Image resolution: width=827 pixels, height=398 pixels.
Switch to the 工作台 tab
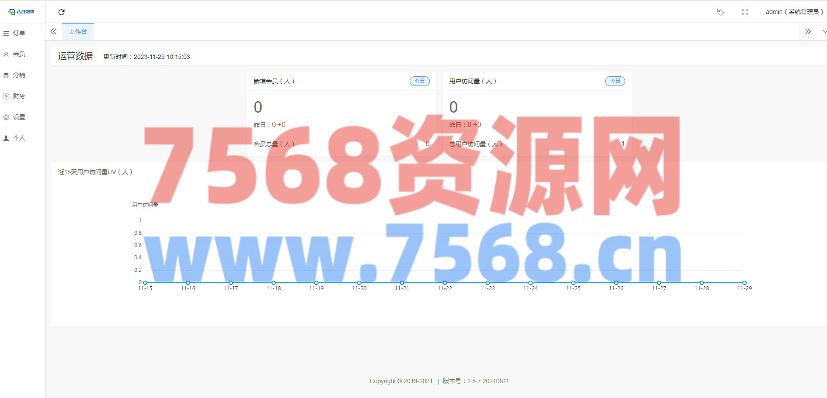78,31
